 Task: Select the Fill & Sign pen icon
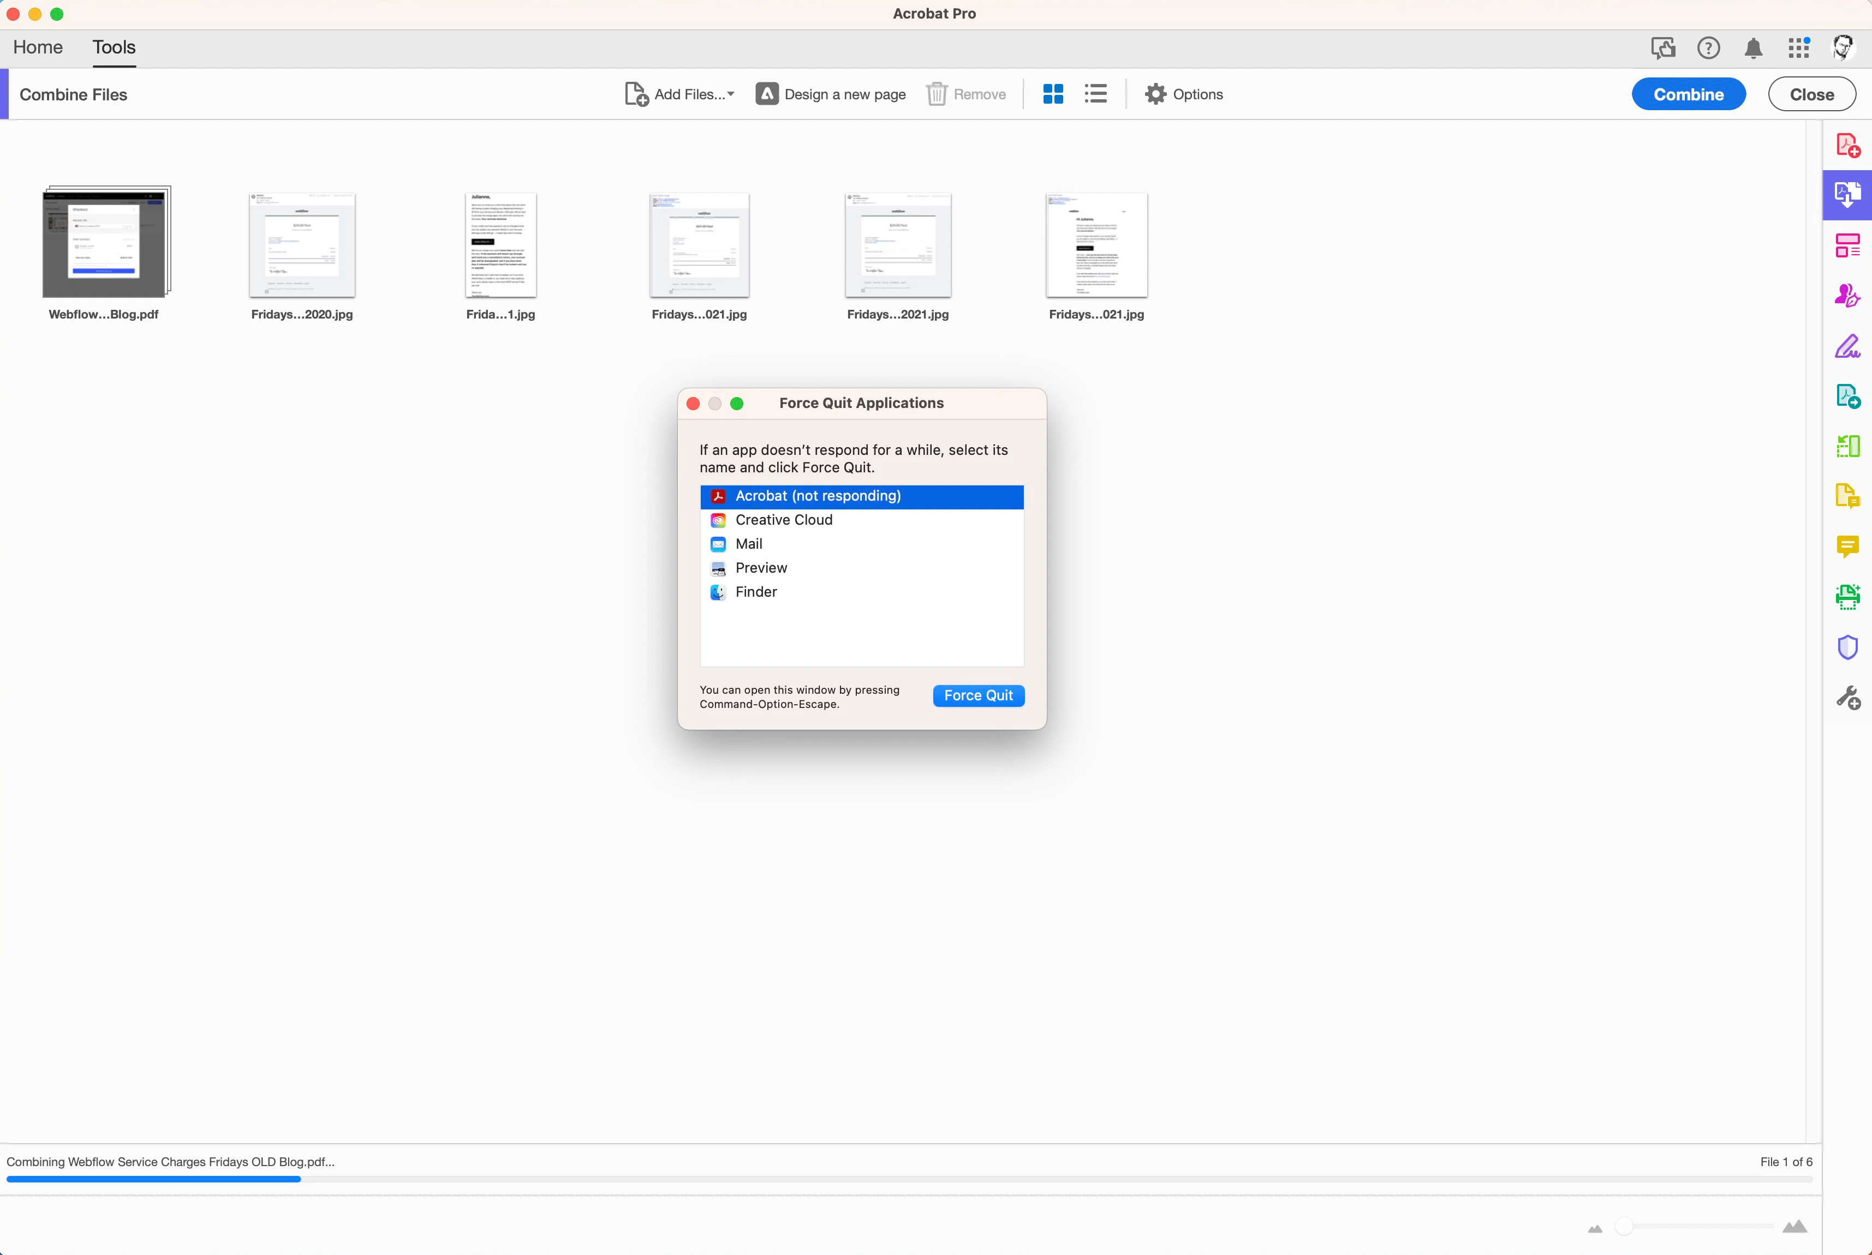pyautogui.click(x=1847, y=346)
